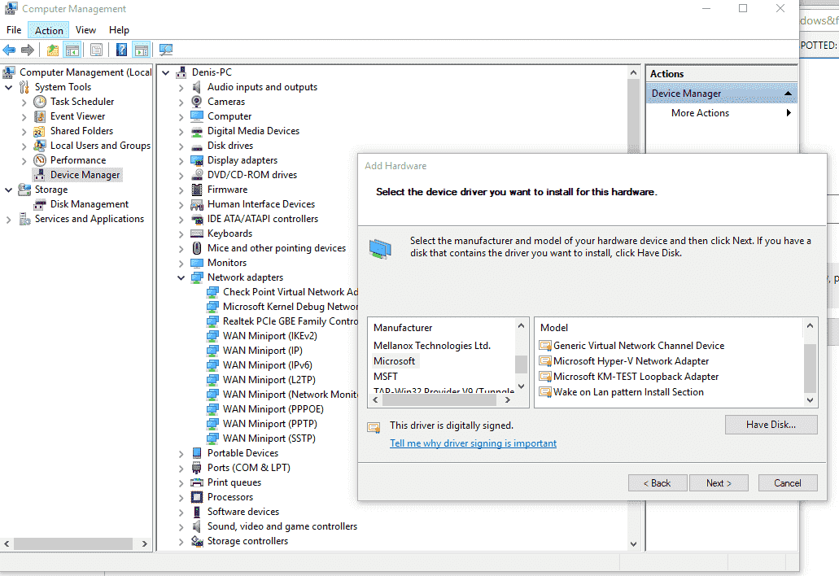Collapse the Storage tree node
This screenshot has height=576, width=839.
pos(9,190)
